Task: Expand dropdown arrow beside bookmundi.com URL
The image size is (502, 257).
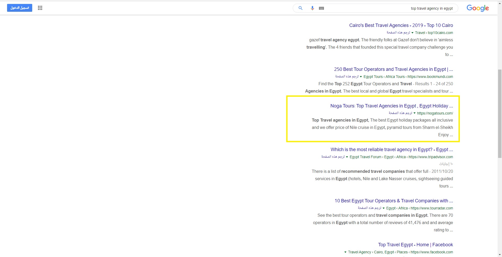Action: (361, 77)
